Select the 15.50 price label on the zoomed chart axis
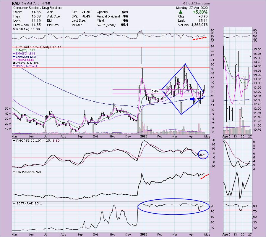The width and height of the screenshot is (266, 237). coord(257,49)
